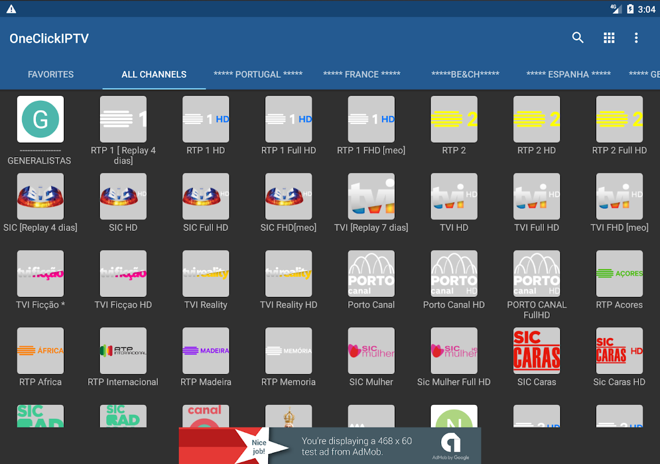Viewport: 660px width, 464px height.
Task: Open the SIC Mulher channel
Action: pos(372,351)
